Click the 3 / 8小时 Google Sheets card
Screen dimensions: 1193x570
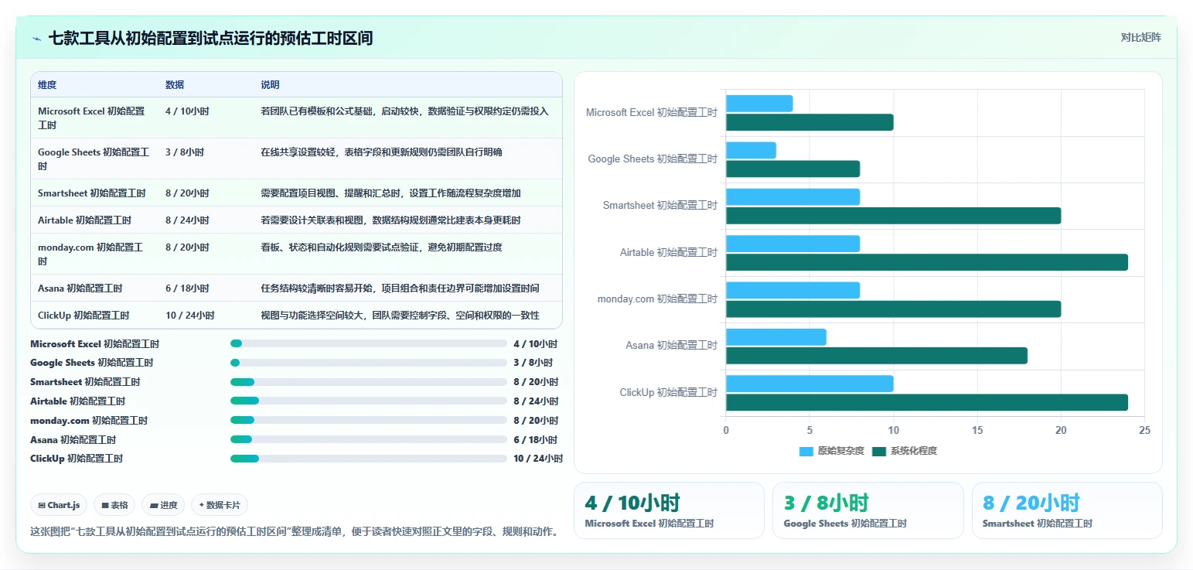[867, 510]
